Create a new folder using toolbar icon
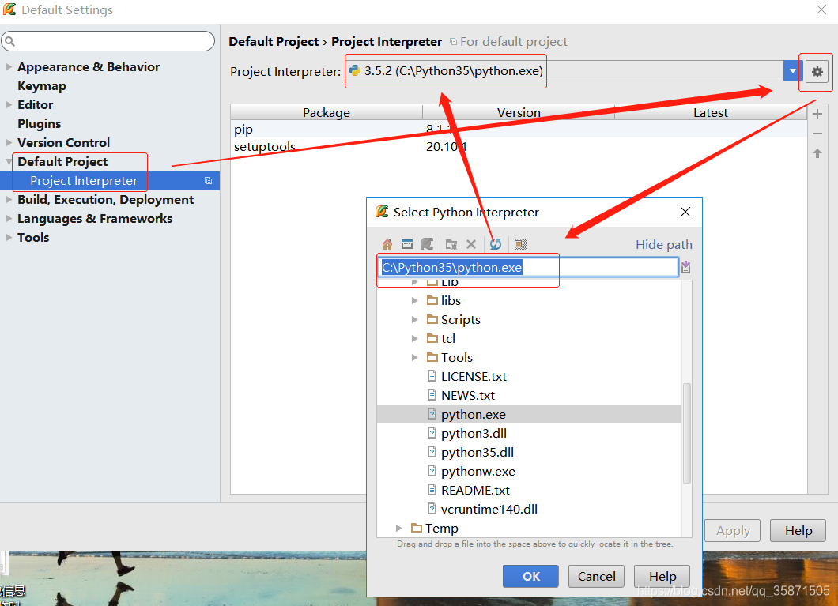Image resolution: width=838 pixels, height=606 pixels. click(x=450, y=244)
